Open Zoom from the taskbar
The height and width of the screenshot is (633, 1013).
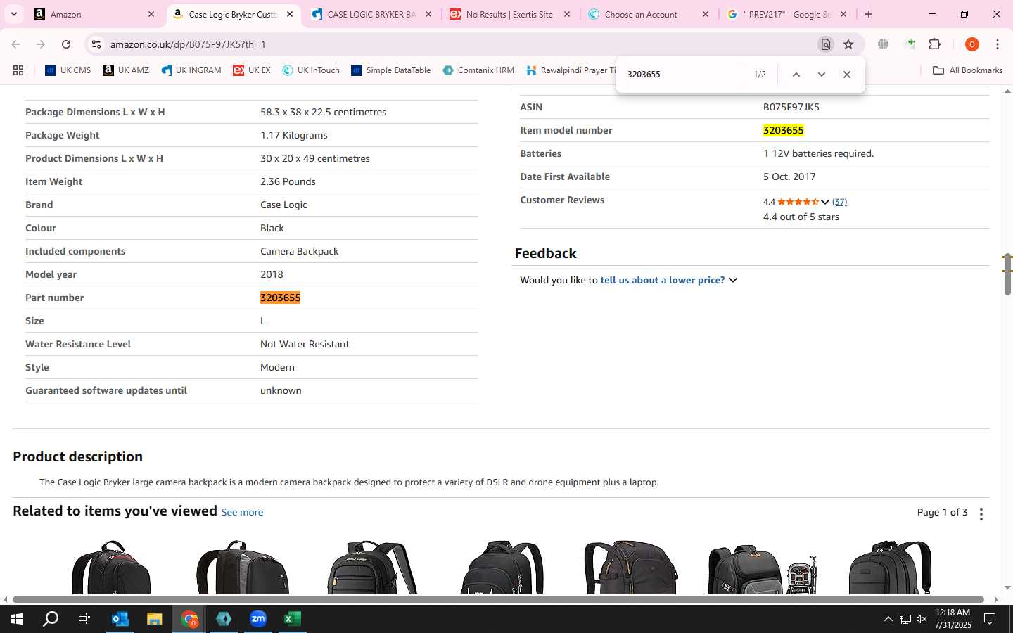coord(258,619)
